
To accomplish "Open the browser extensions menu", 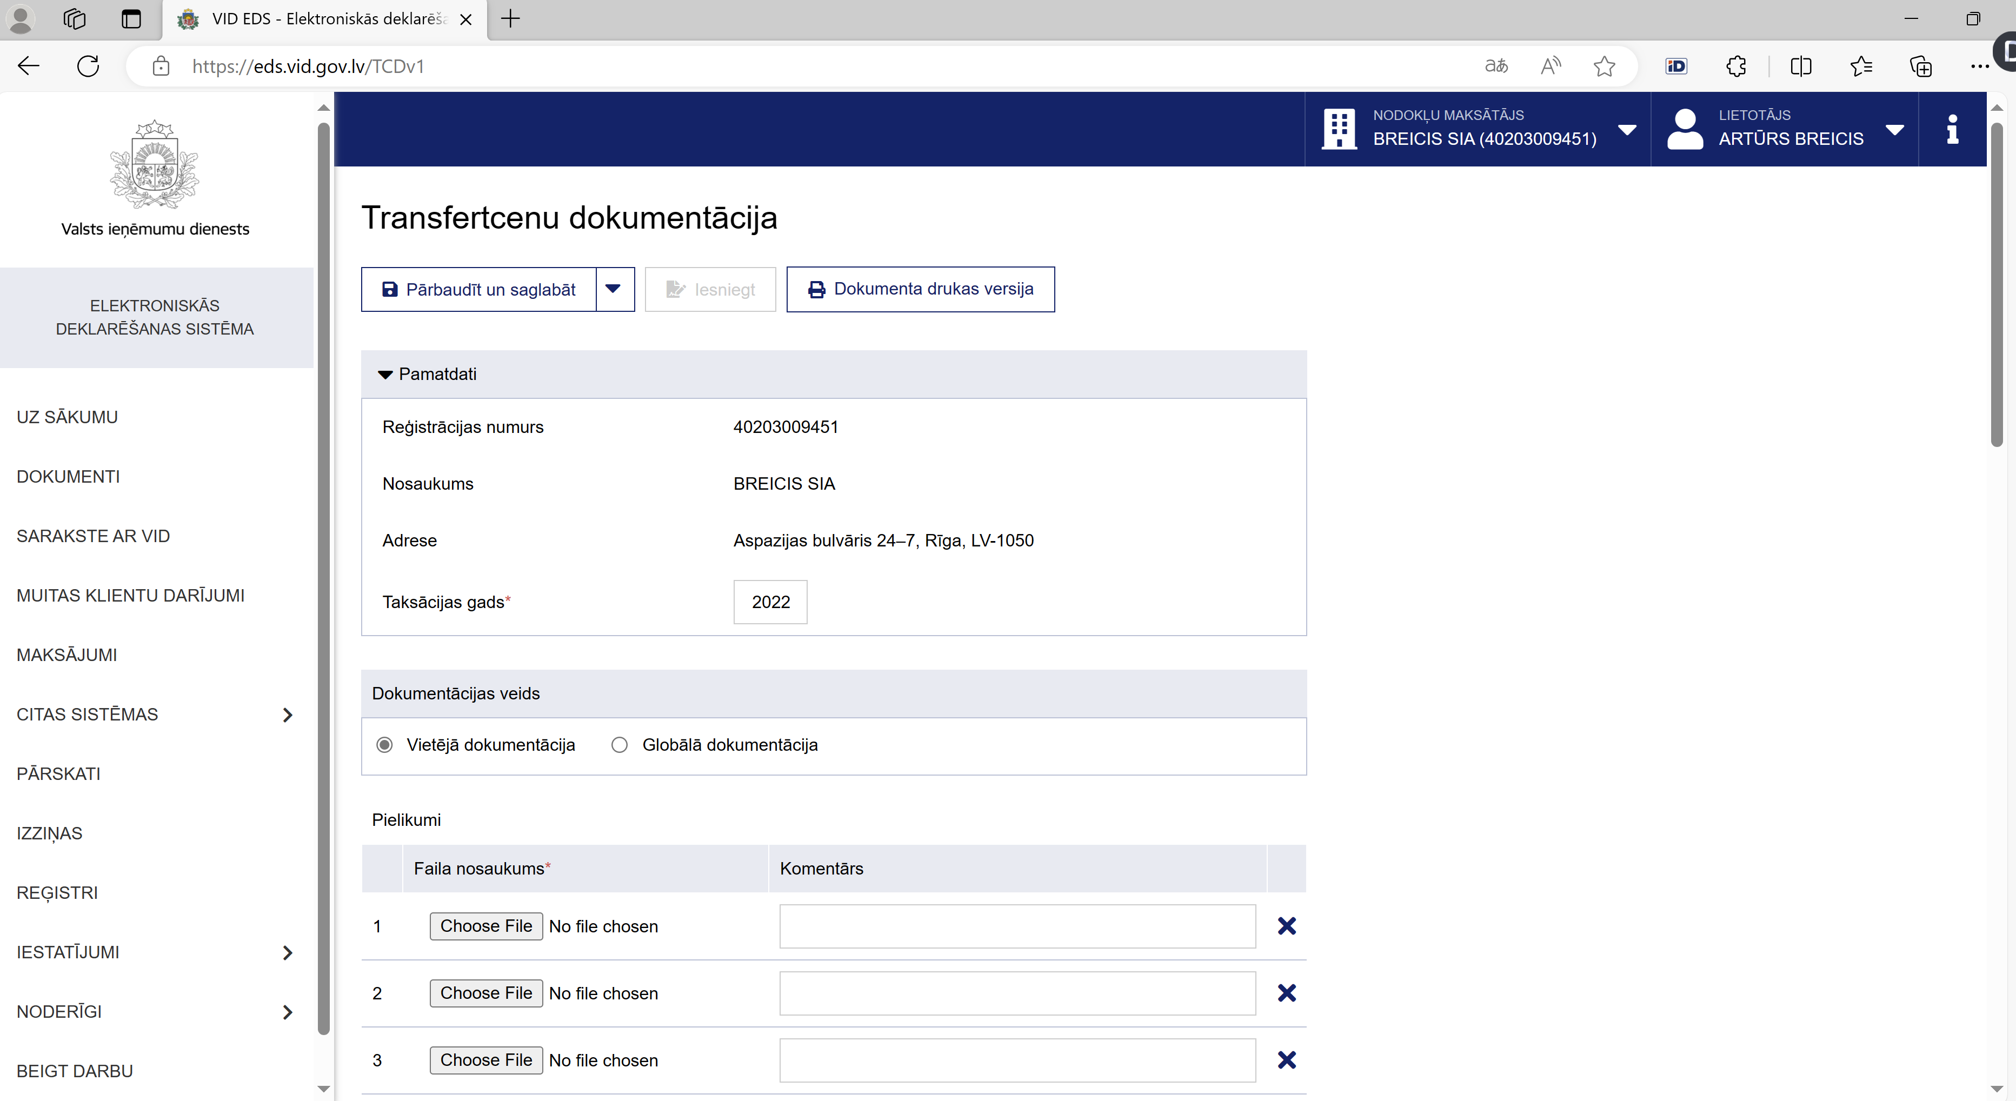I will pyautogui.click(x=1736, y=66).
